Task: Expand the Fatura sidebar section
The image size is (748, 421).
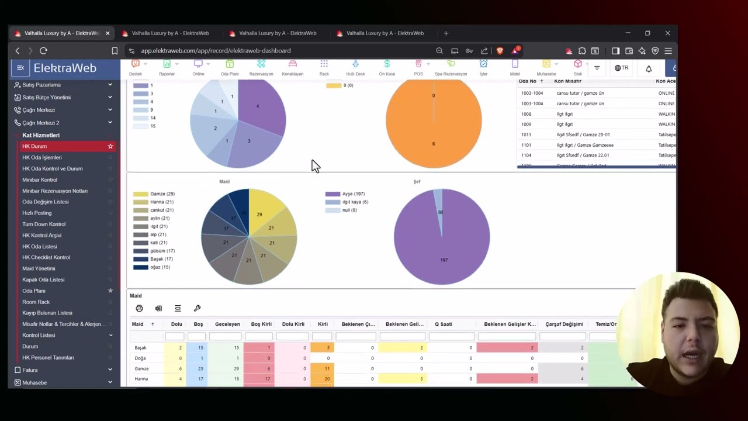Action: pyautogui.click(x=110, y=370)
